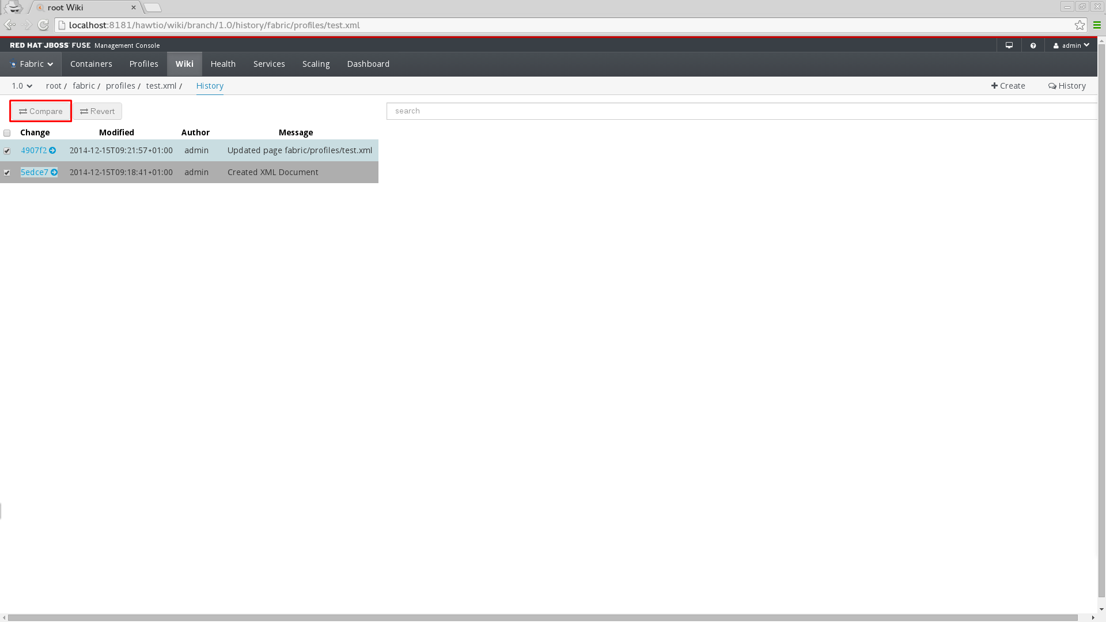Click the horizontal scrollbar at bottom
1106x622 pixels.
(x=541, y=617)
